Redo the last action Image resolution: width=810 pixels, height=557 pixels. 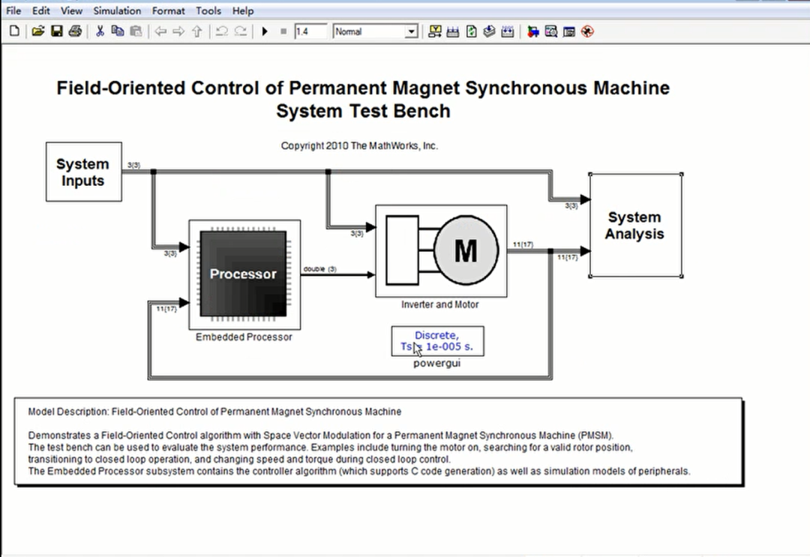click(x=240, y=31)
